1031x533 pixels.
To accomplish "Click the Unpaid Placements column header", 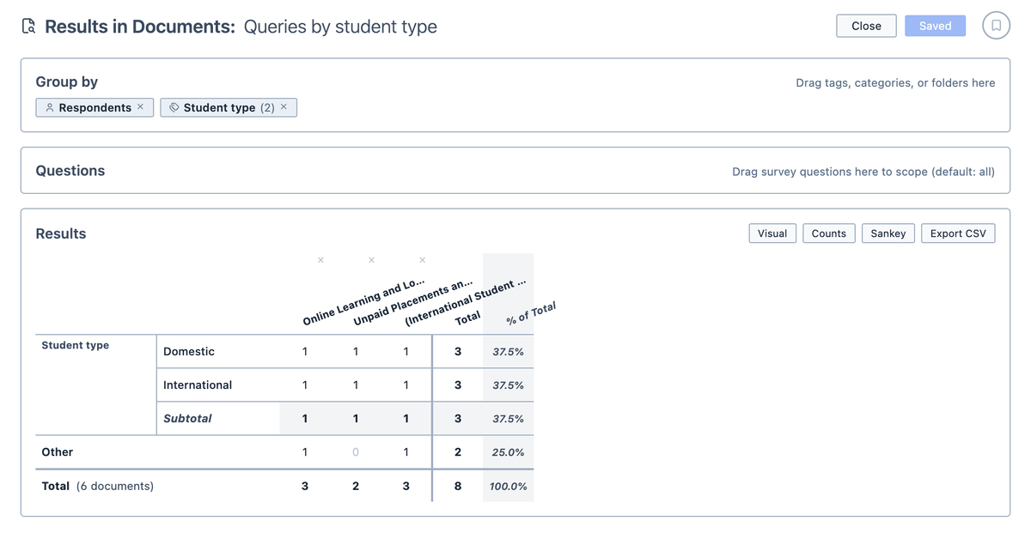I will point(412,303).
